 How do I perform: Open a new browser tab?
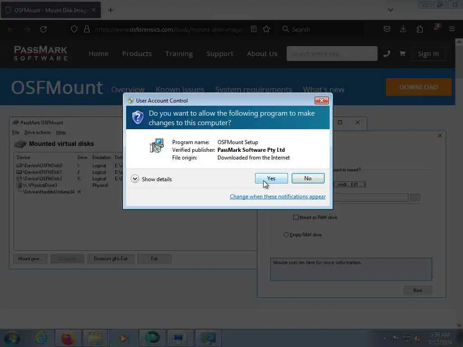pos(110,10)
